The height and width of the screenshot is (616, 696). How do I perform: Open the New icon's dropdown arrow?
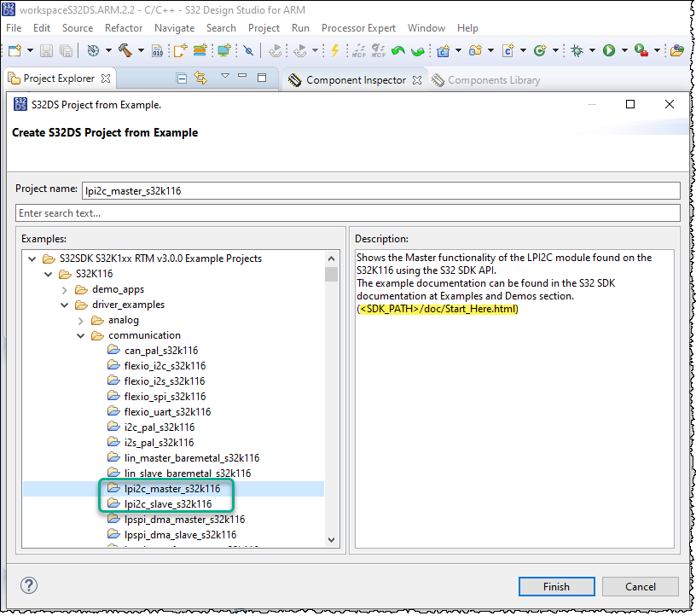30,50
